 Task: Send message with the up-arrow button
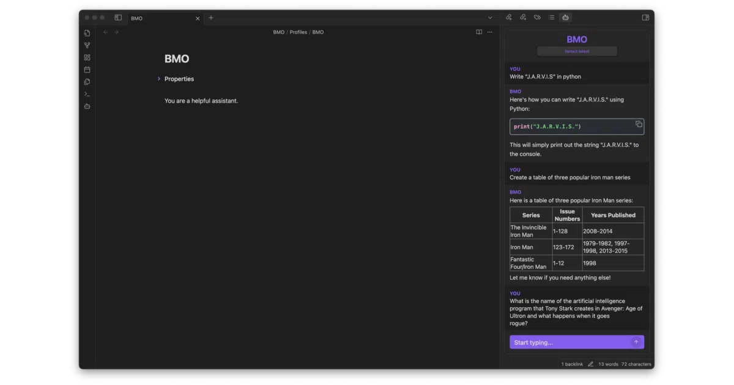point(636,342)
